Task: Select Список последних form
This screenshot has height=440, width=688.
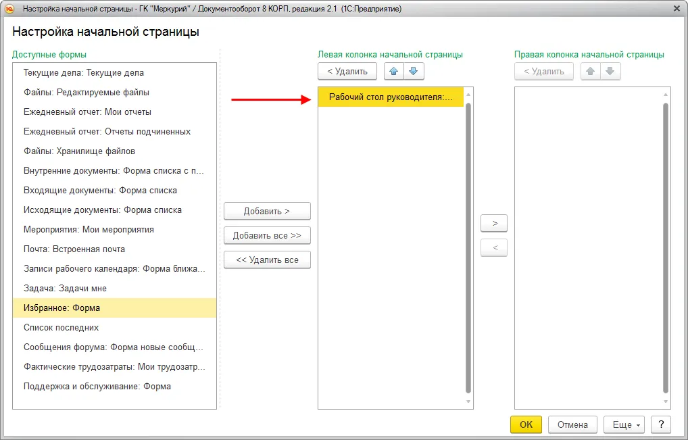Action: [x=114, y=327]
